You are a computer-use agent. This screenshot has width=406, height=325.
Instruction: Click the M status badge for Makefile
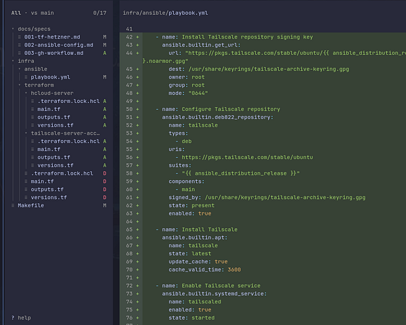(x=105, y=206)
